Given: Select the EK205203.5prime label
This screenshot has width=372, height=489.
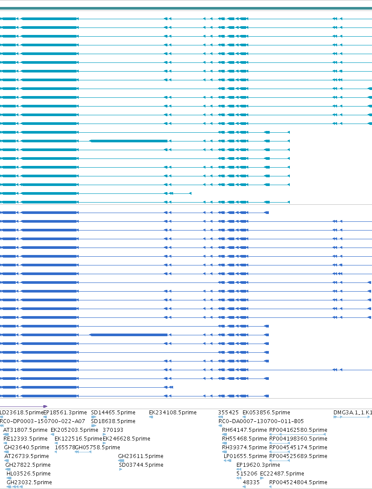Looking at the screenshot, I should click(x=74, y=430).
